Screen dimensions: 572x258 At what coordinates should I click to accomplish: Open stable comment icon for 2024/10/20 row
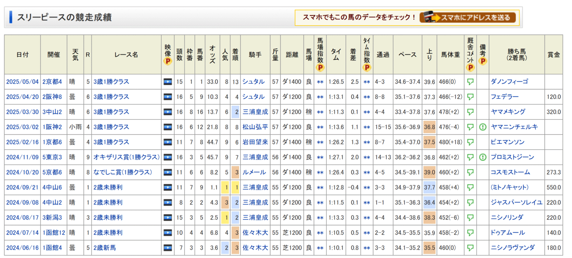click(x=471, y=172)
